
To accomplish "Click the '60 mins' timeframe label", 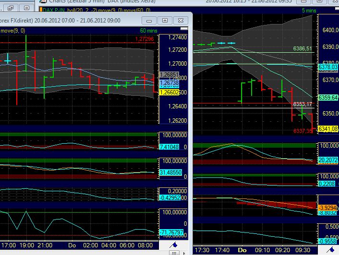I will 148,31.
